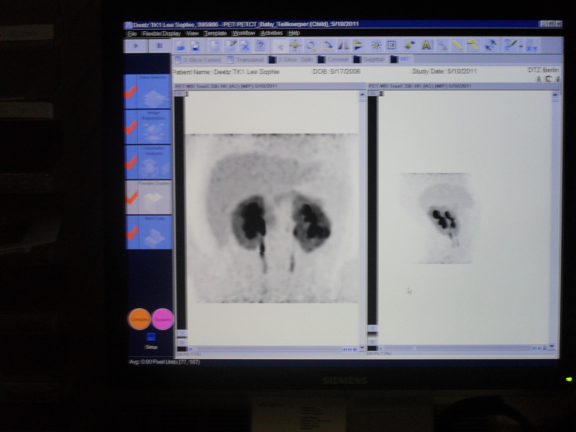The image size is (576, 432).
Task: Select the yellow ruler measure tool
Action: coord(457,45)
